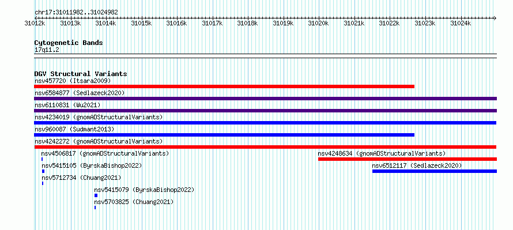Click the Cytogenetic Bands track title
513x230 pixels.
point(69,43)
